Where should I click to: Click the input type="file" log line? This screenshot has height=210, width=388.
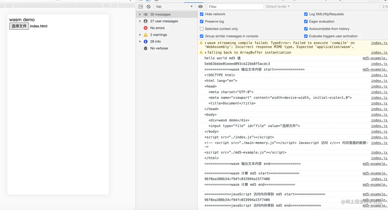coord(254,126)
